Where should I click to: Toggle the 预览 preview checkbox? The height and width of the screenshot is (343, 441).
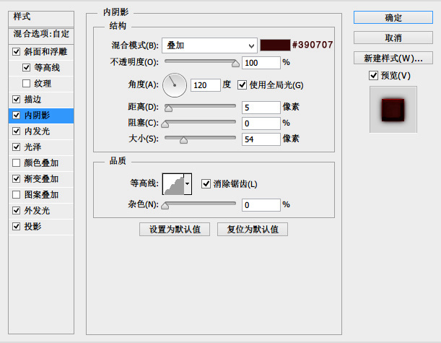coord(373,75)
